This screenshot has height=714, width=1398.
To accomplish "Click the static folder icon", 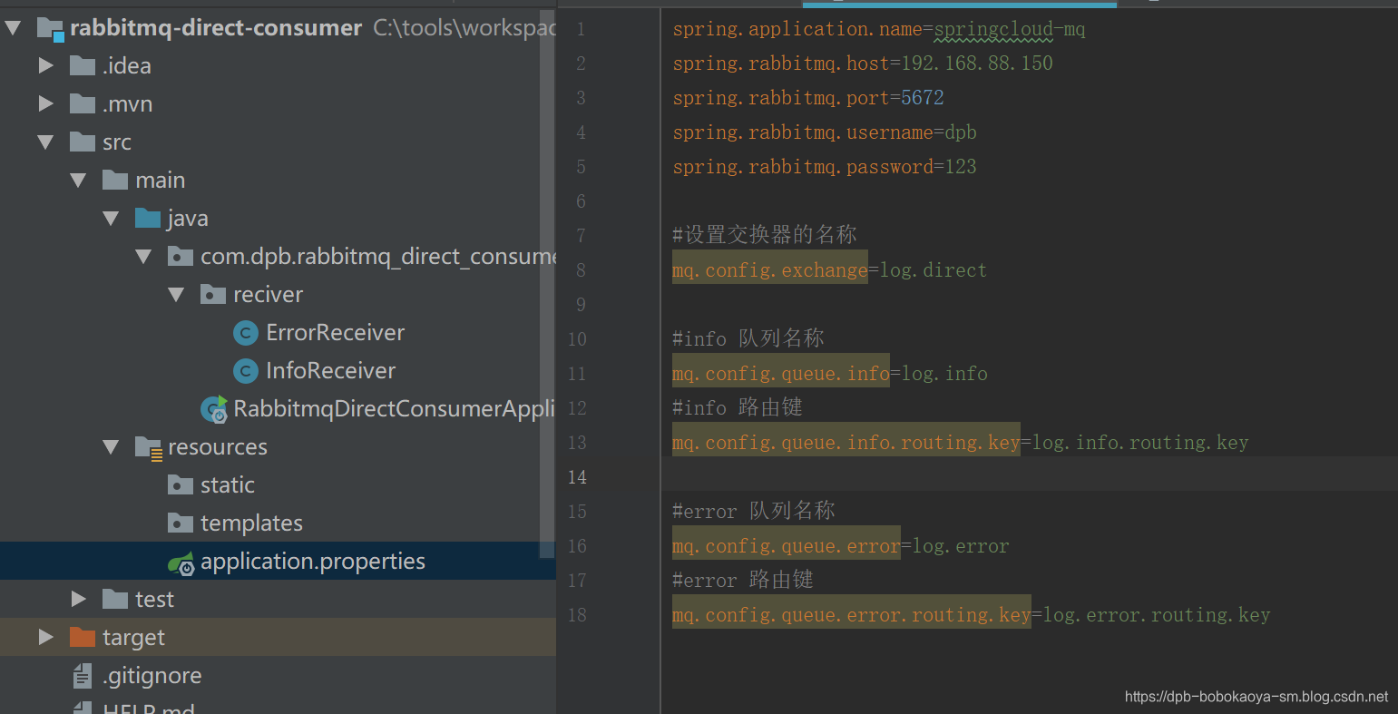I will click(x=181, y=484).
